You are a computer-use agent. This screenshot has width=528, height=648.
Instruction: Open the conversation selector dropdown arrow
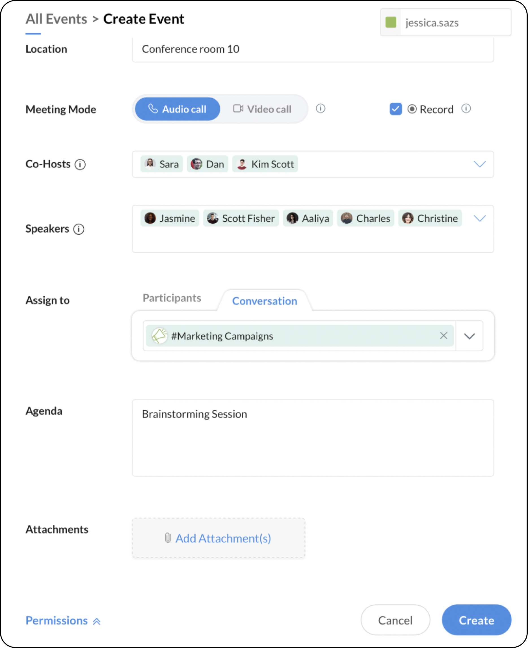click(x=469, y=336)
